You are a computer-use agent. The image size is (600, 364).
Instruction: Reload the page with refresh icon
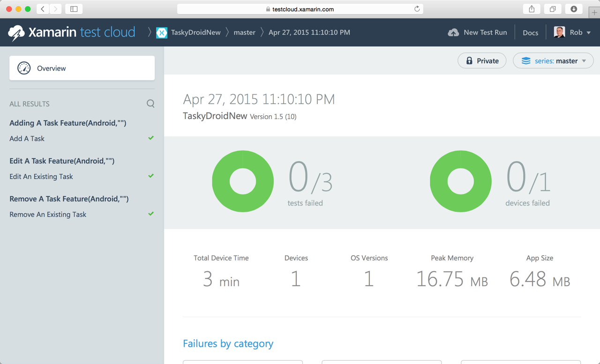417,9
